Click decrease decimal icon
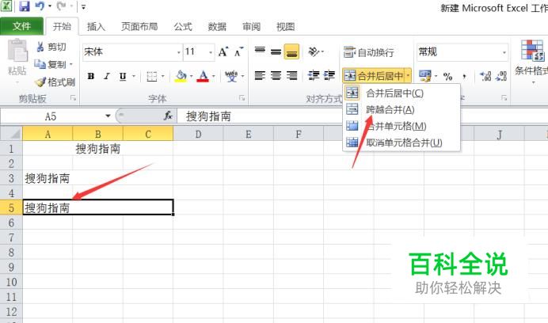Image resolution: width=548 pixels, height=323 pixels. tap(501, 76)
